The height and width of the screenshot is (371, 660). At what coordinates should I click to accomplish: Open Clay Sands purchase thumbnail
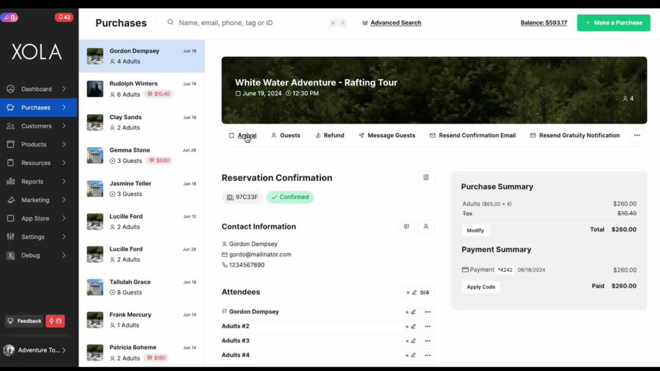[x=95, y=122]
